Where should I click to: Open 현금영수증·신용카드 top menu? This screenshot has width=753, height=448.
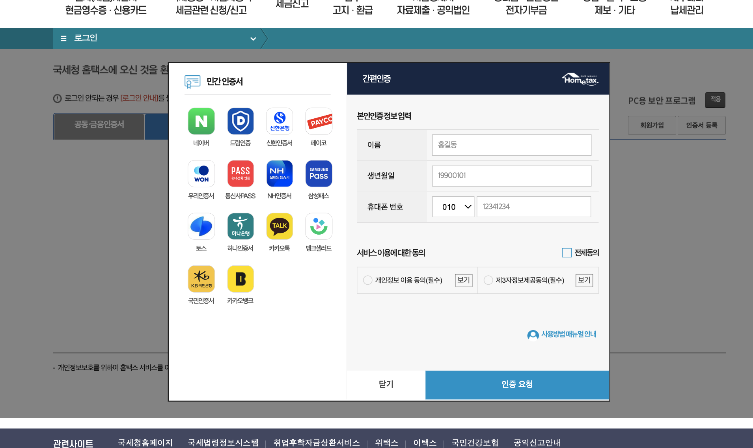click(106, 10)
